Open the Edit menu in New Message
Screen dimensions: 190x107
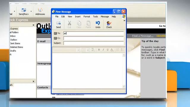click(x=63, y=17)
